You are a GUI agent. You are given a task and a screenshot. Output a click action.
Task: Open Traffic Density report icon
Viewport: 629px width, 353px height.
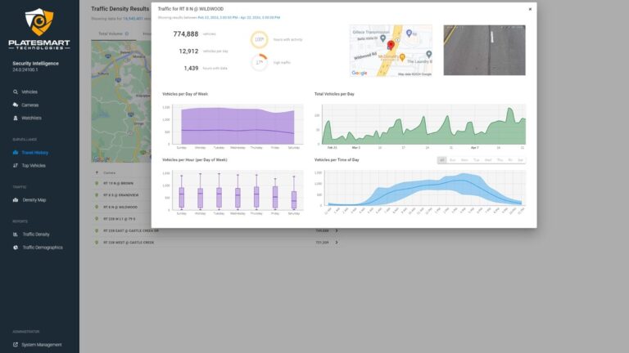16,234
